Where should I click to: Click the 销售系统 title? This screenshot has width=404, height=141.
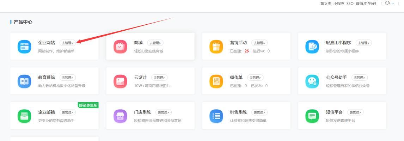pos(238,112)
